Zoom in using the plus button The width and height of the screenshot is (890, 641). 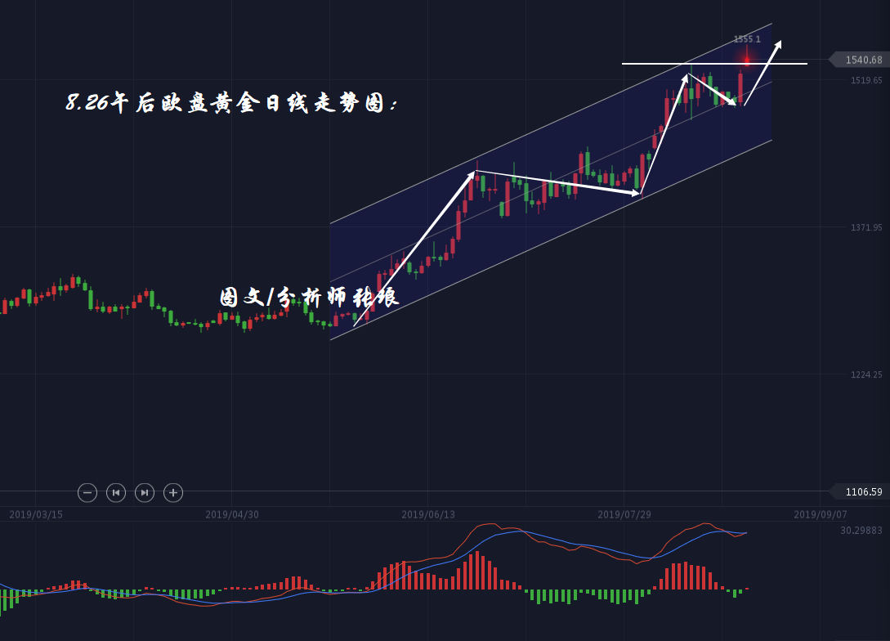tap(172, 492)
